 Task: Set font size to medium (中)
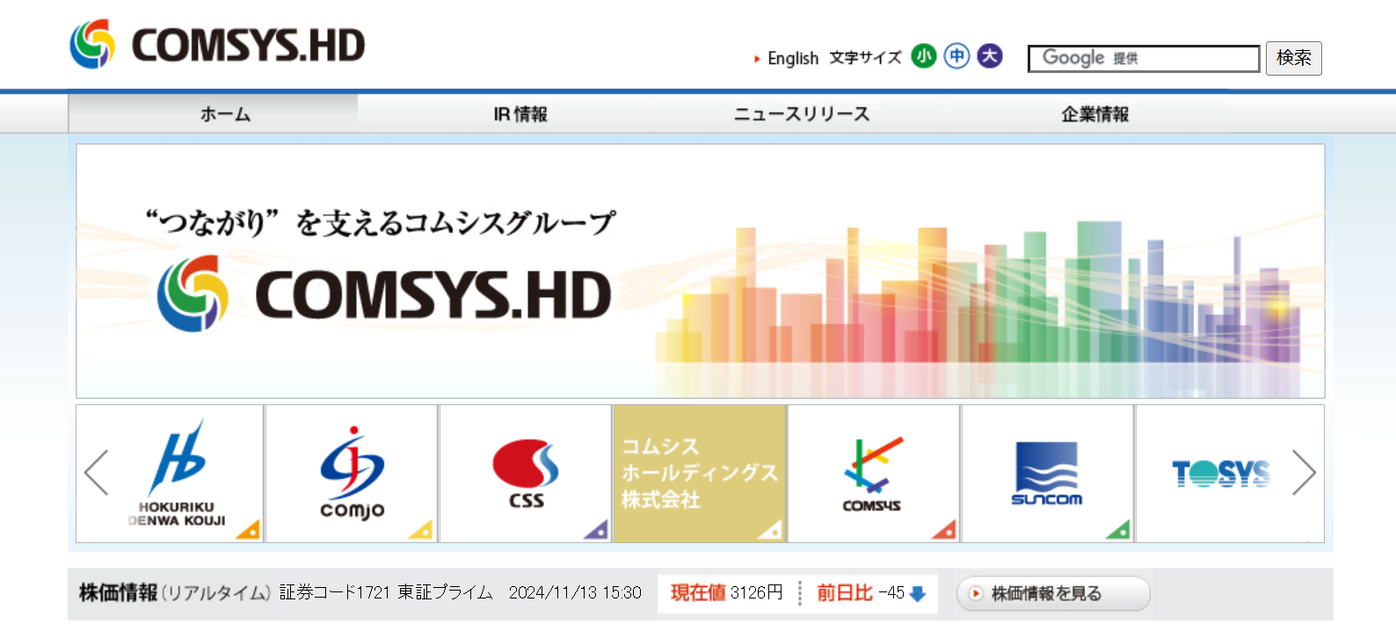[956, 56]
